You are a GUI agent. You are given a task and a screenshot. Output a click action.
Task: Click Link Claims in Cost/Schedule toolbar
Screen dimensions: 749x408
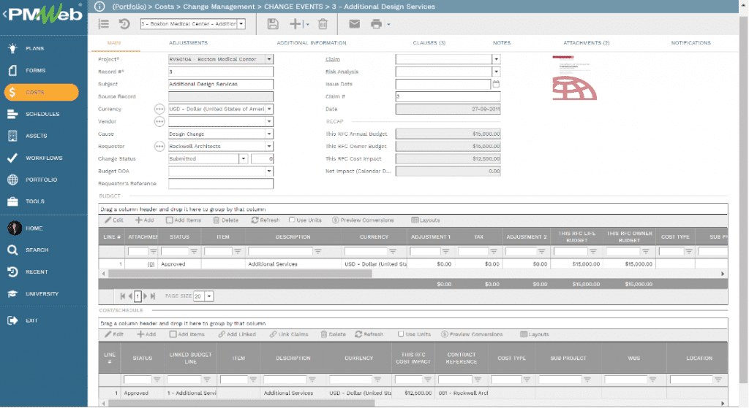[x=289, y=334]
